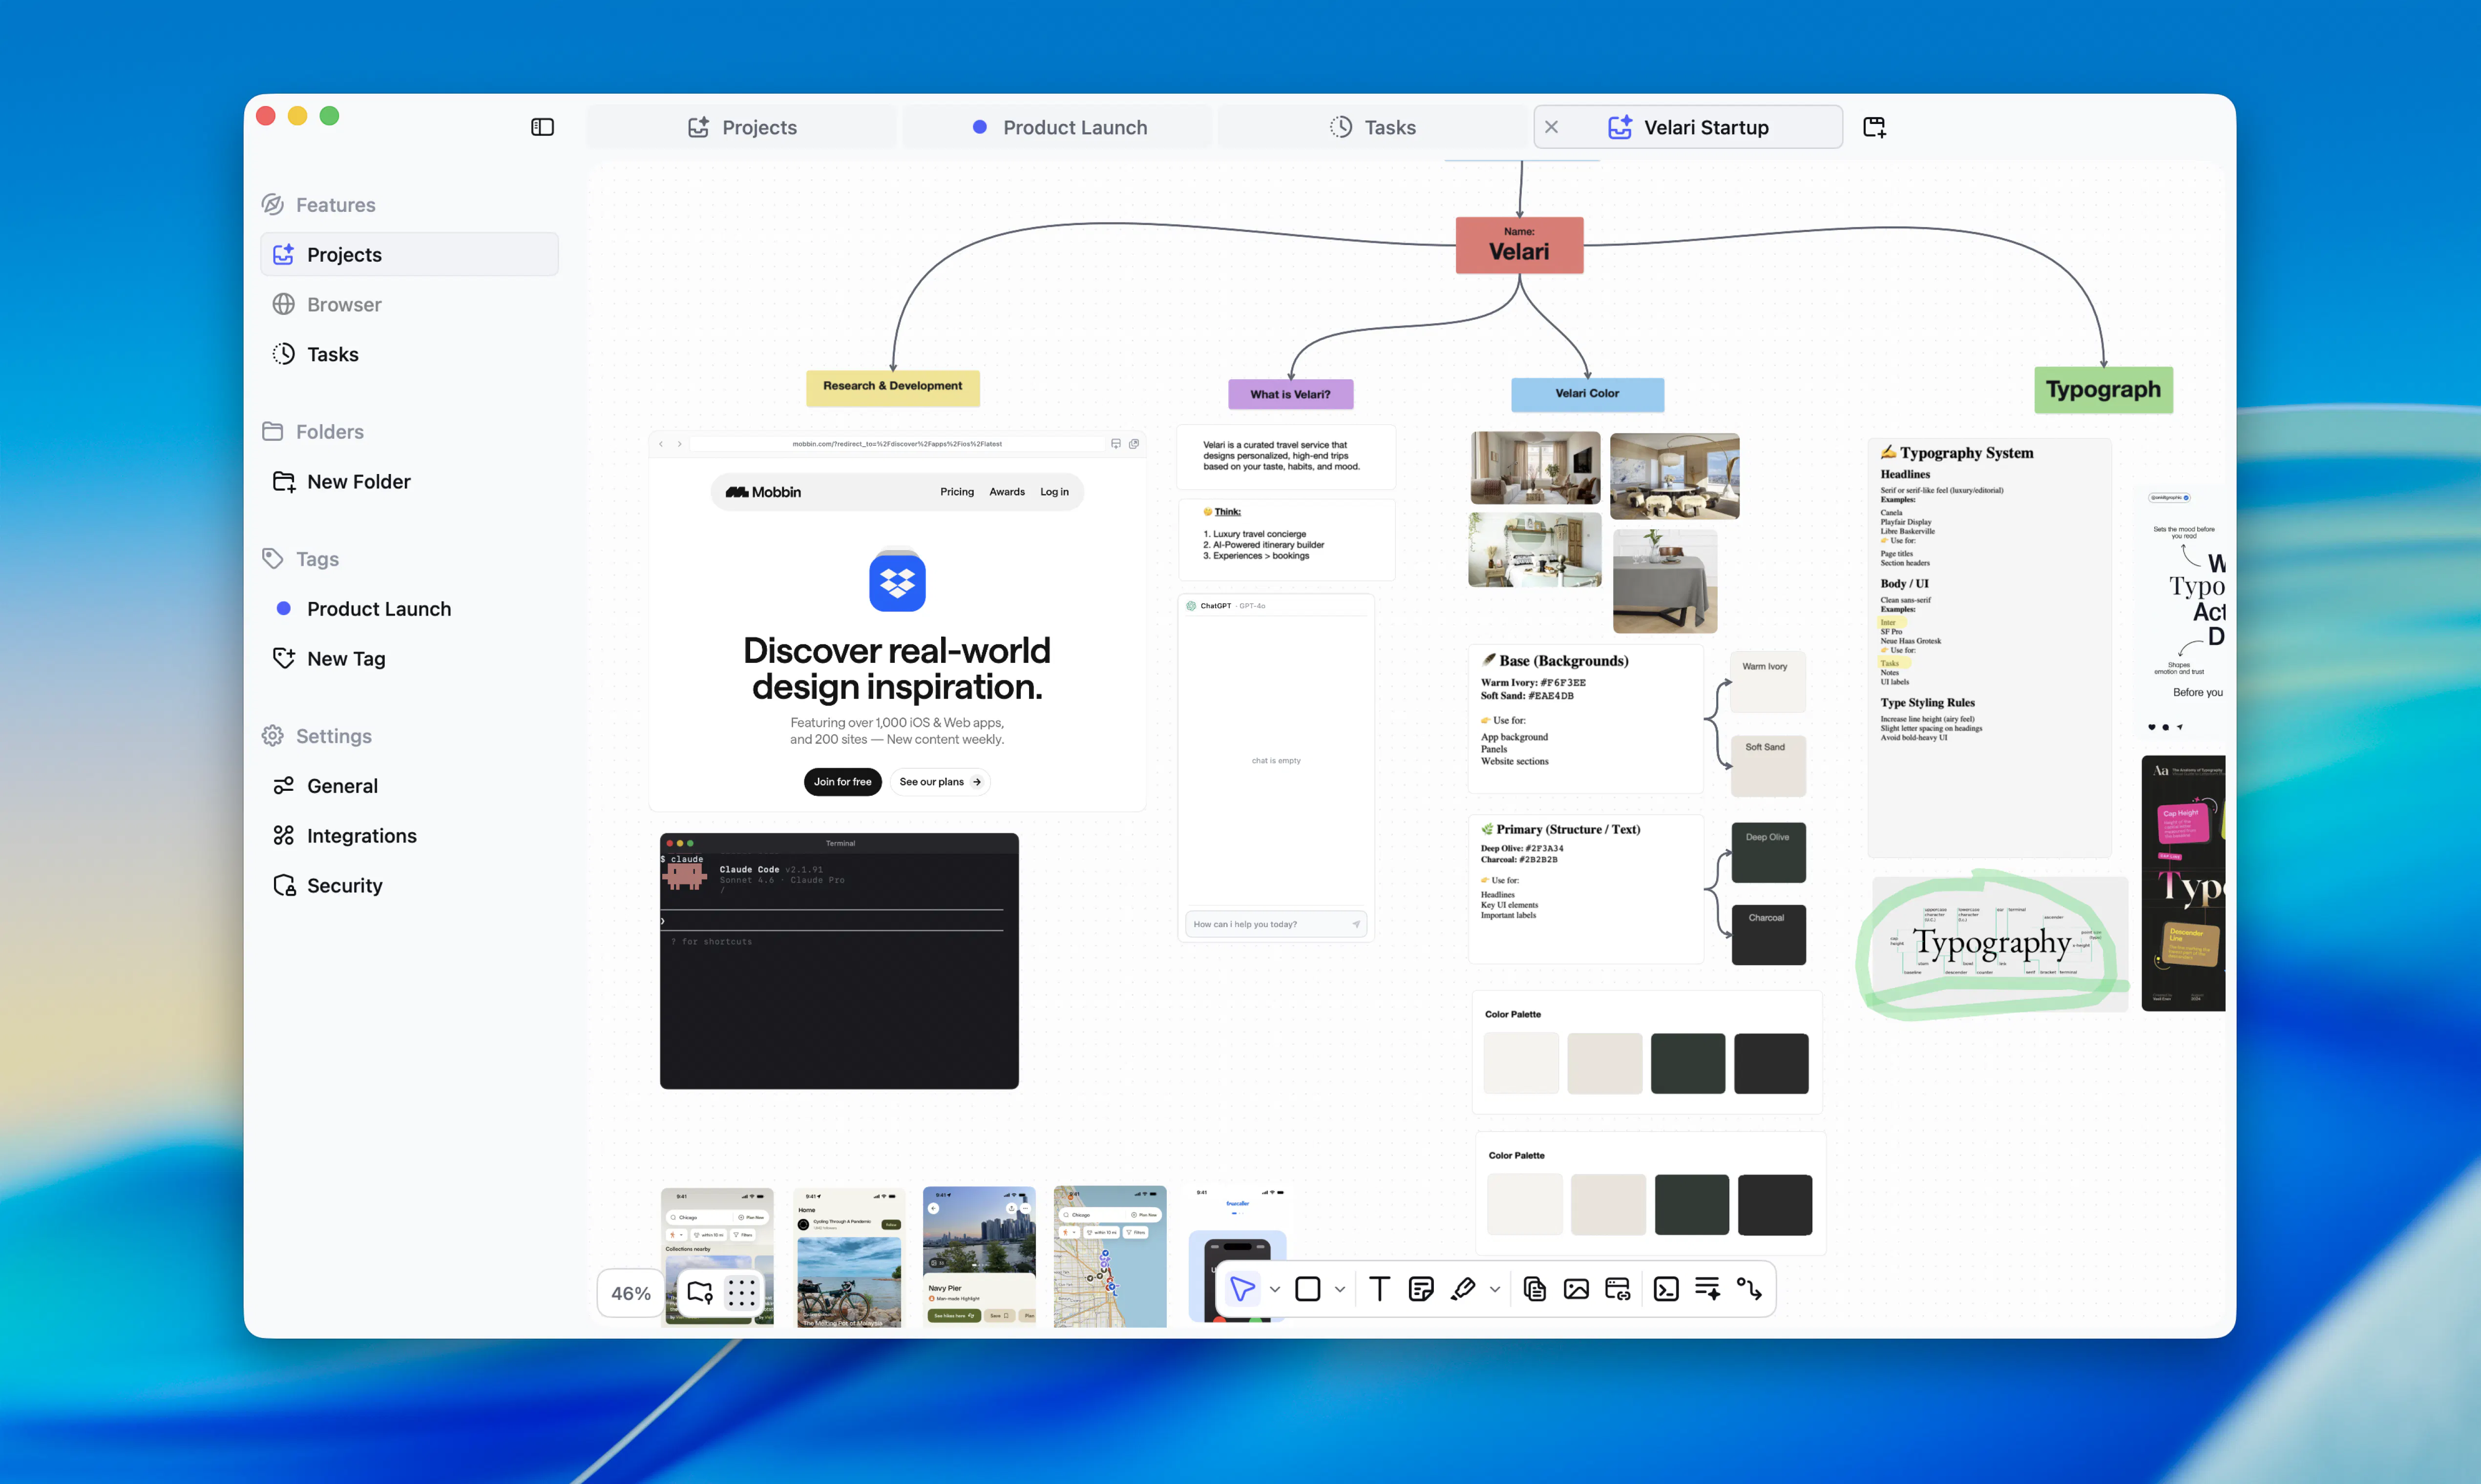Image resolution: width=2481 pixels, height=1484 pixels.
Task: Go forward in the embedded Mobbin browser
Action: click(679, 444)
